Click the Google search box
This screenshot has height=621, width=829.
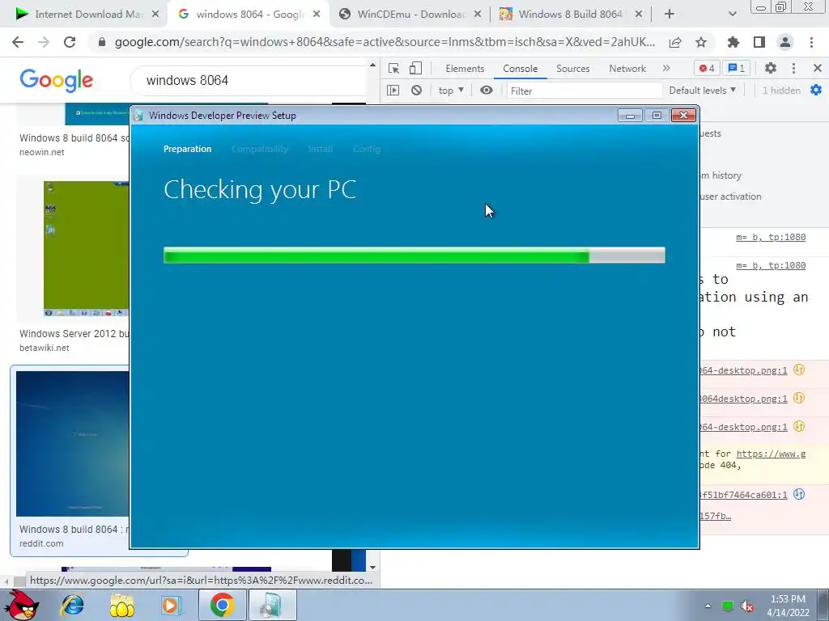(249, 80)
